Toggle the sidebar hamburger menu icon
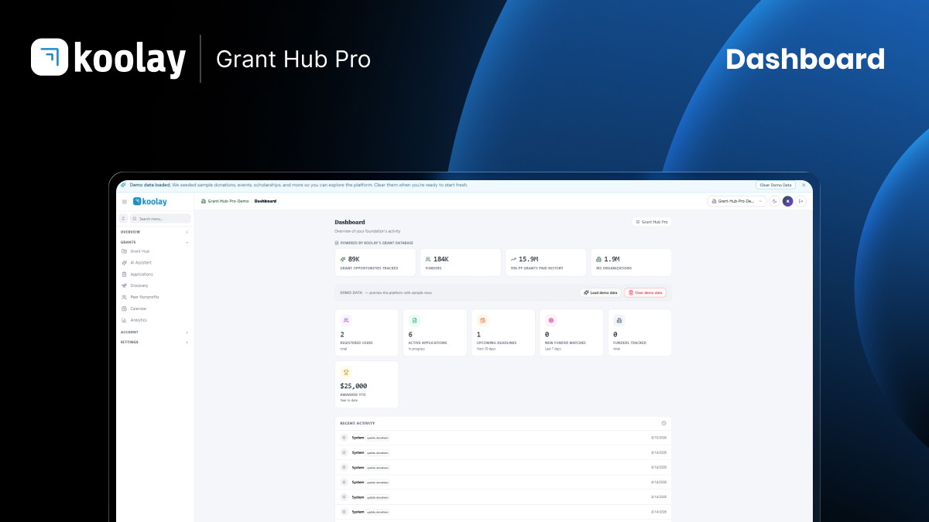The height and width of the screenshot is (522, 929). point(124,201)
